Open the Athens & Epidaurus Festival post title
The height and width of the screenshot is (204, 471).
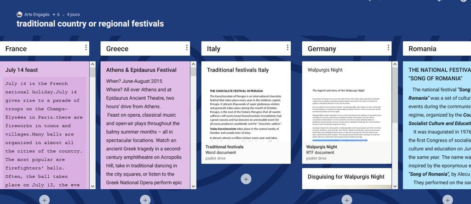[x=141, y=70]
